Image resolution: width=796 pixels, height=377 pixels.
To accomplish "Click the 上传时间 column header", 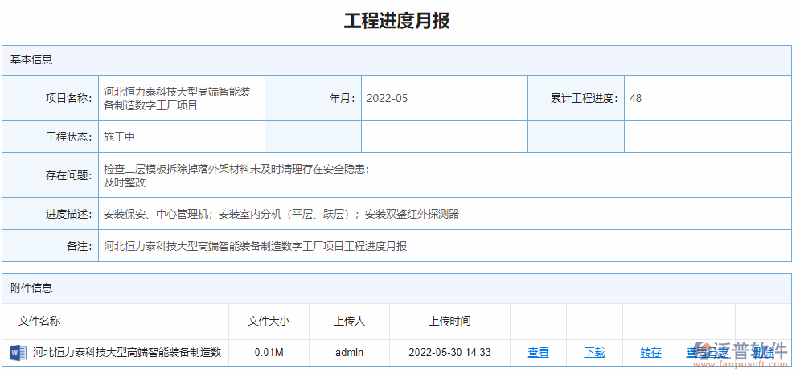I will (x=449, y=321).
